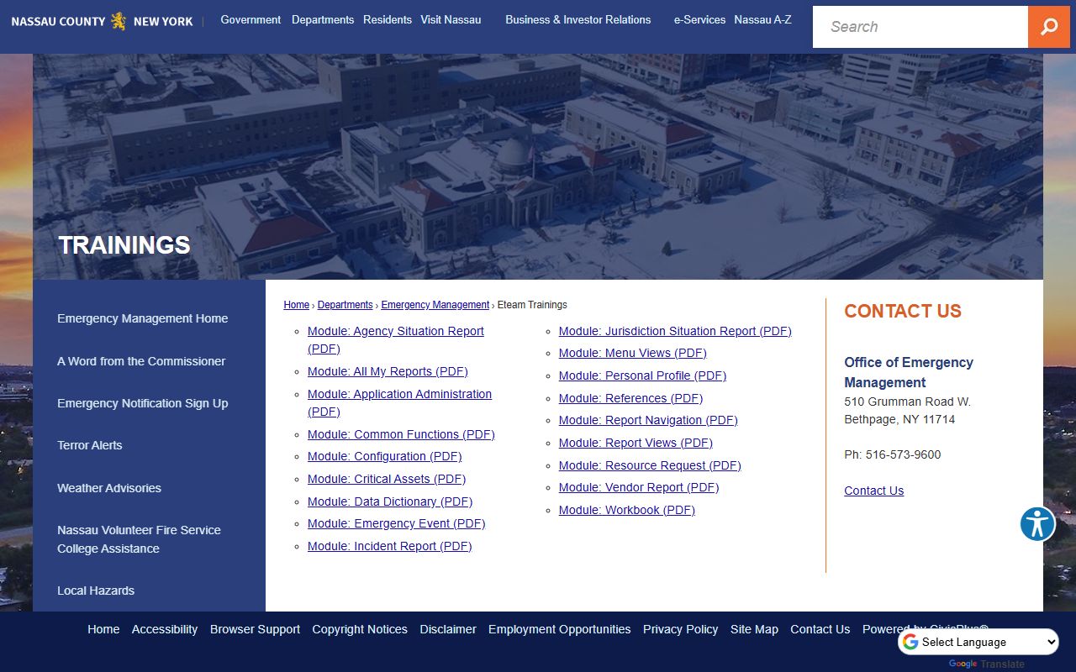This screenshot has width=1076, height=672.
Task: Open the Government menu
Action: (251, 19)
